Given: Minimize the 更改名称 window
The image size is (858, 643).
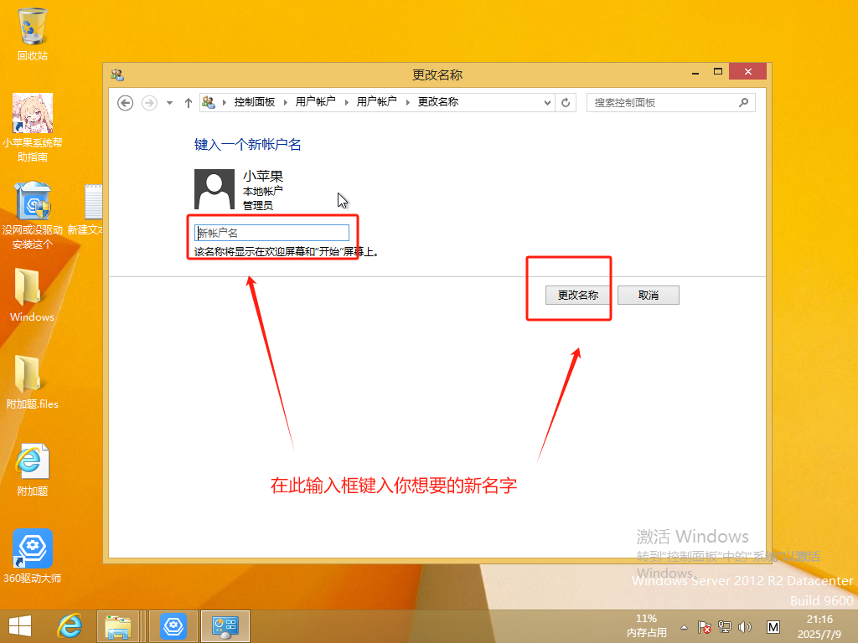Looking at the screenshot, I should click(x=695, y=72).
